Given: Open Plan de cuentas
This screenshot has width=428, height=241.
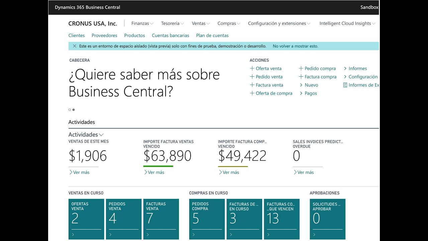Looking at the screenshot, I should point(212,35).
